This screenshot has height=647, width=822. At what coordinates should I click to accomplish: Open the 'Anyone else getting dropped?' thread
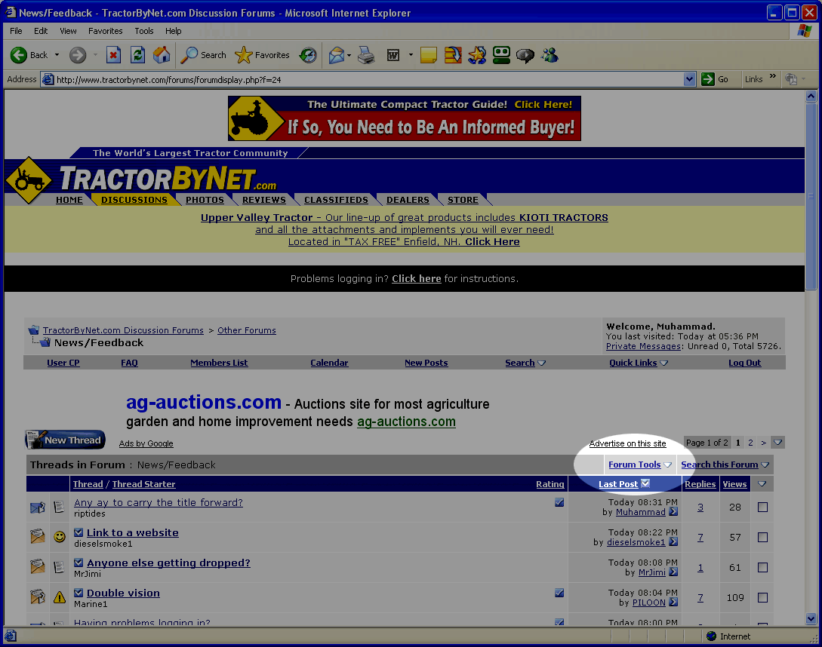point(168,563)
